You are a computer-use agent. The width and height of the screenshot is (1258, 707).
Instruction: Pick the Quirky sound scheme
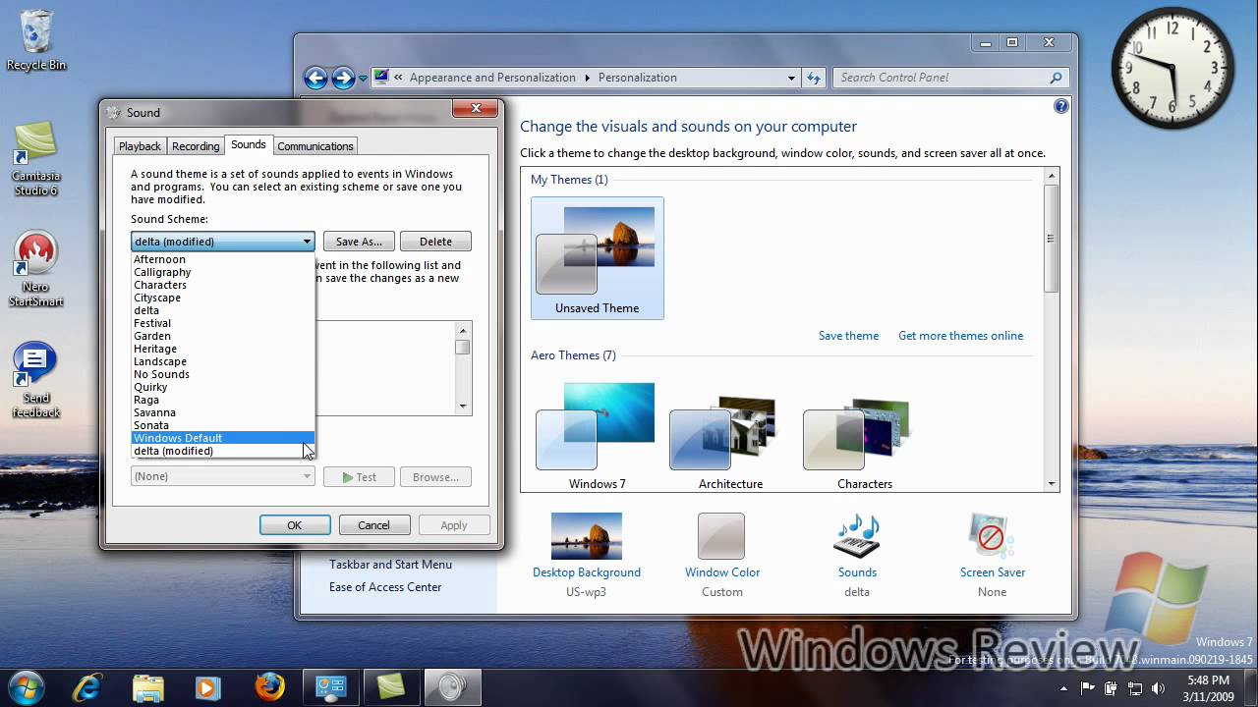(222, 387)
